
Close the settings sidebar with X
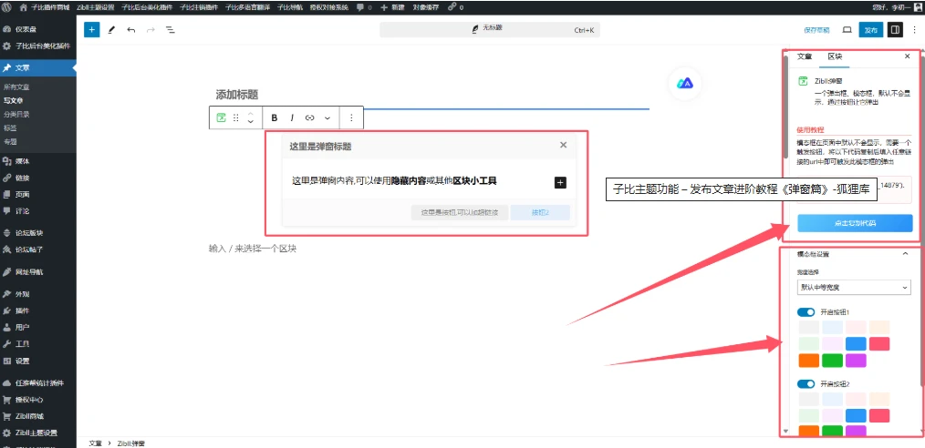point(908,56)
